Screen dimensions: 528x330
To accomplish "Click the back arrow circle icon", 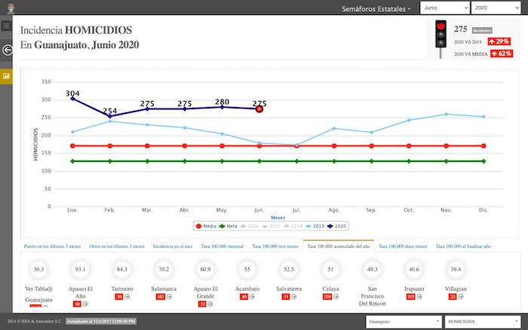I will (7, 50).
